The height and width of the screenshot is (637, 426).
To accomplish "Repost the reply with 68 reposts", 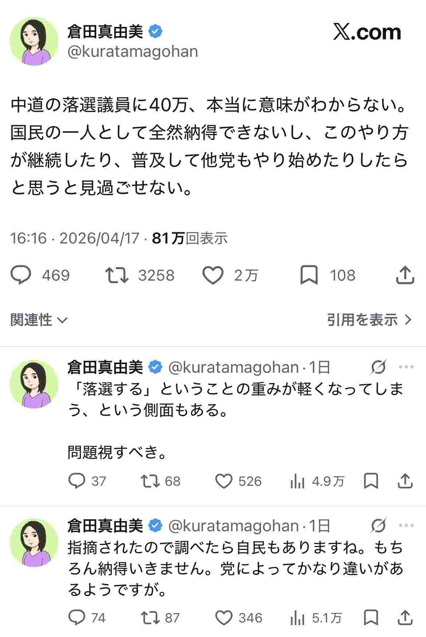I will coord(150,481).
